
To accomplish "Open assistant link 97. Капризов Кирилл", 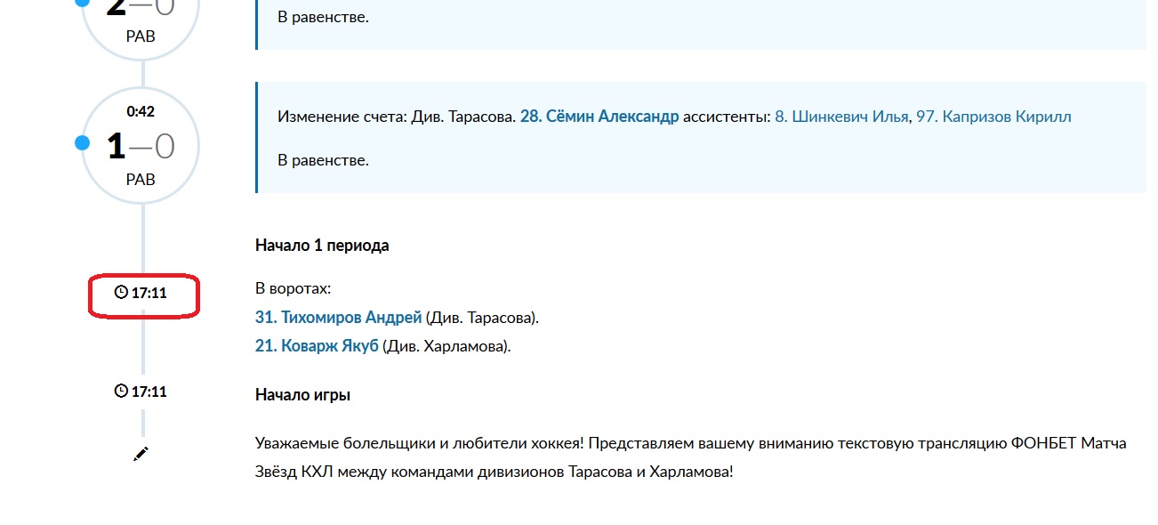I will coord(993,117).
